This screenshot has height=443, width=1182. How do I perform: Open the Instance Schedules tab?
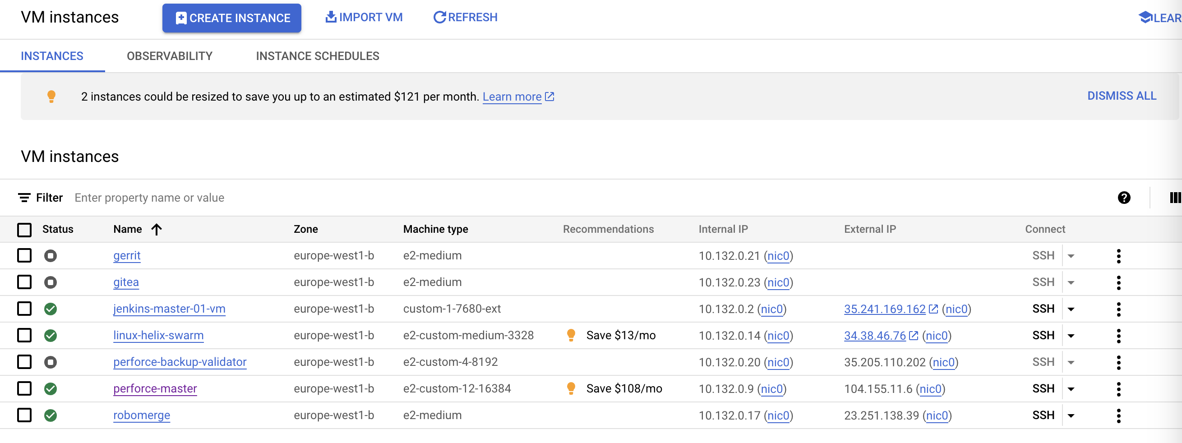coord(318,55)
